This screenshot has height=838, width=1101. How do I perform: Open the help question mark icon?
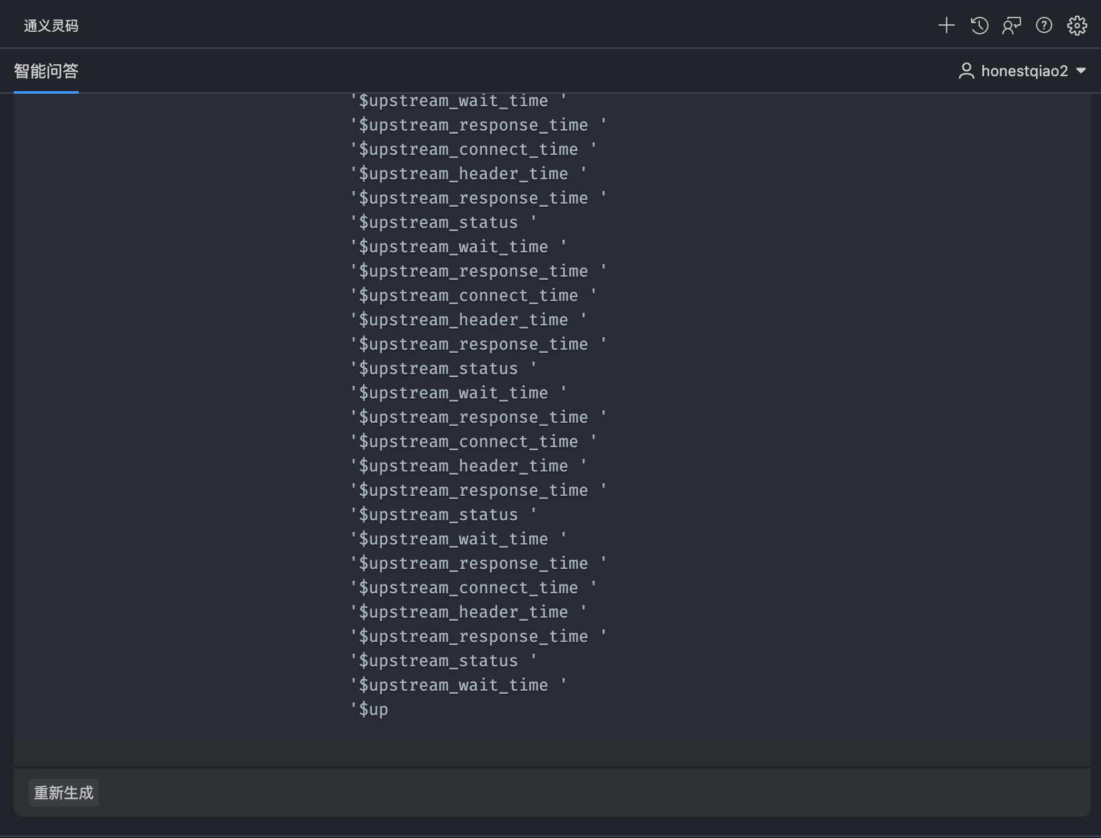(x=1044, y=26)
